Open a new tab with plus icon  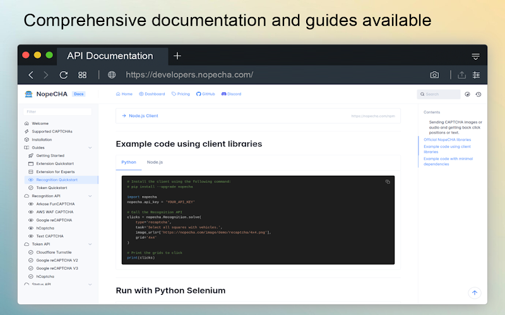pos(177,56)
